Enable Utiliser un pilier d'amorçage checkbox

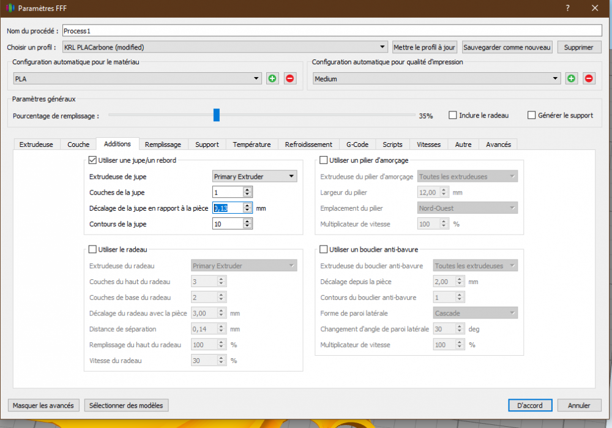tap(324, 160)
